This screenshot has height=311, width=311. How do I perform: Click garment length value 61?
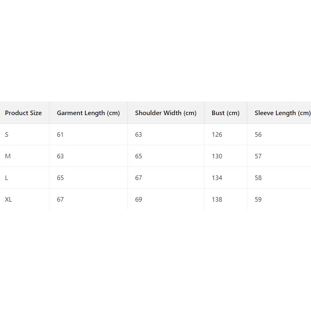60,135
